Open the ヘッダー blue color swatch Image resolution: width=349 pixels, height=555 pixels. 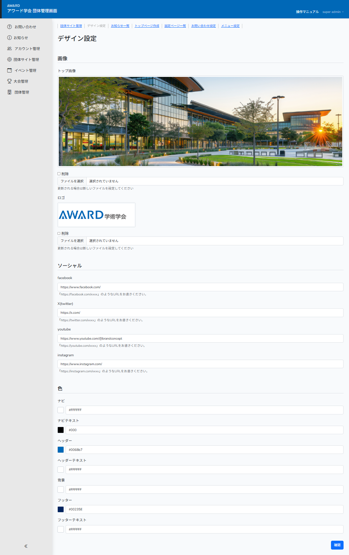click(61, 450)
